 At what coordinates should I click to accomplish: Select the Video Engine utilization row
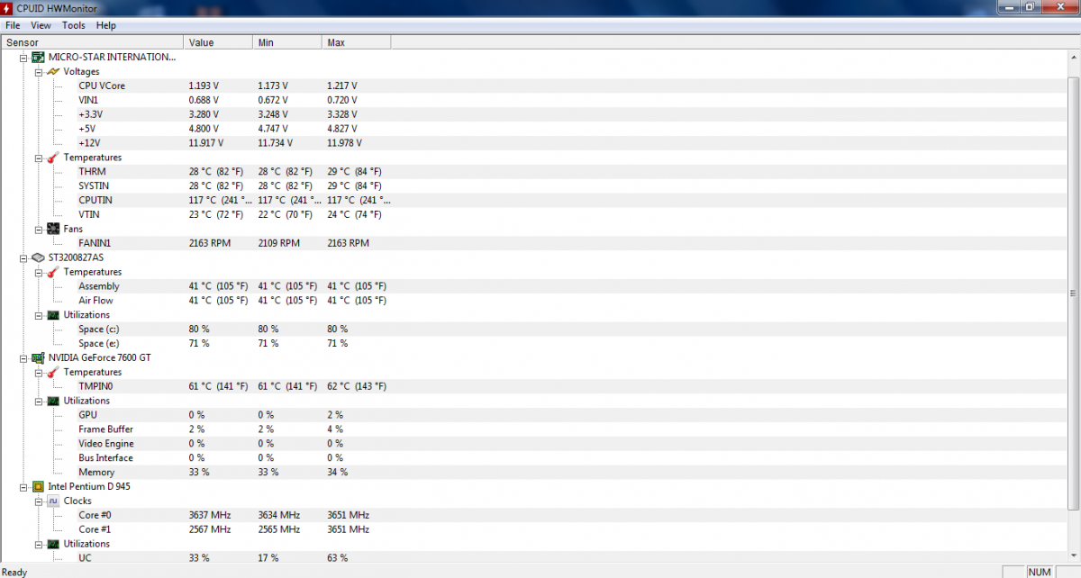click(533, 444)
